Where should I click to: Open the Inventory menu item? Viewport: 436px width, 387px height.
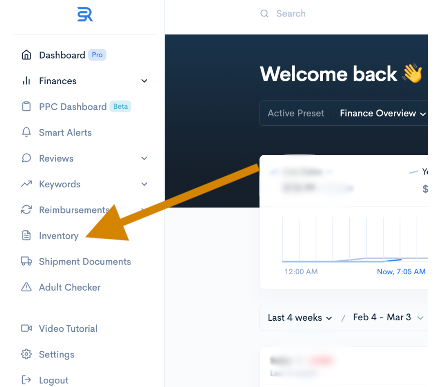point(59,236)
